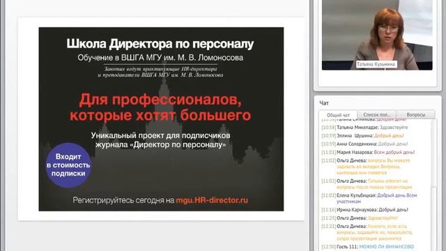Switch to the Общий чат tab
The height and width of the screenshot is (251, 446).
pos(338,115)
